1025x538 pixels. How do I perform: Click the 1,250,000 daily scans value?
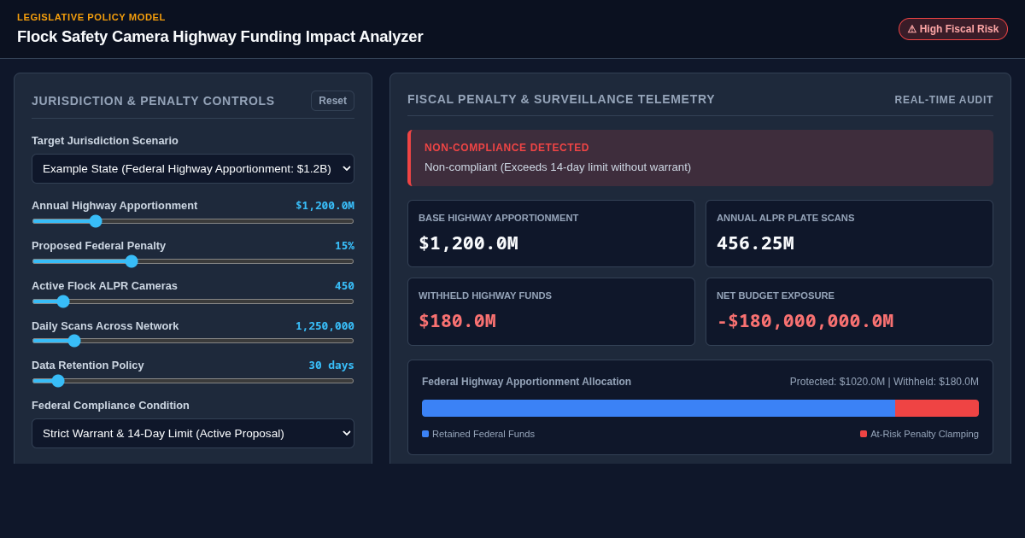click(325, 326)
